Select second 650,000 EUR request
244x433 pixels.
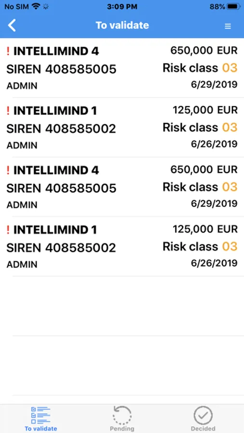coord(122,187)
